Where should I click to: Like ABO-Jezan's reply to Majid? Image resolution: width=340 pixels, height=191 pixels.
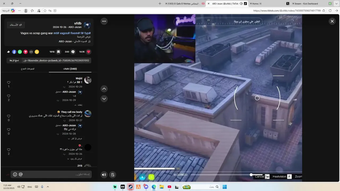8,96
